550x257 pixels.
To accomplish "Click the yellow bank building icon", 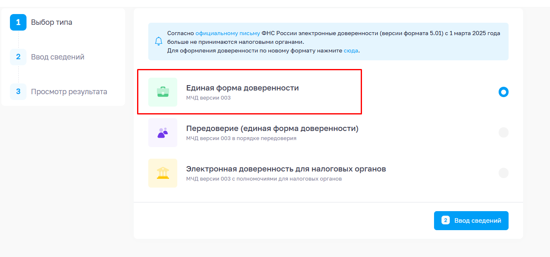I will (x=163, y=173).
